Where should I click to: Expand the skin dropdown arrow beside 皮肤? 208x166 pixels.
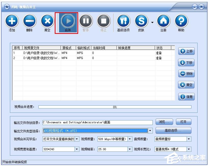pos(152,22)
